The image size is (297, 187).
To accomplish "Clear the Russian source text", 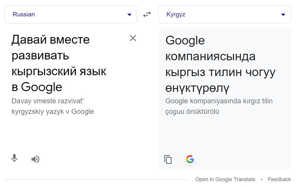I will coord(133,38).
